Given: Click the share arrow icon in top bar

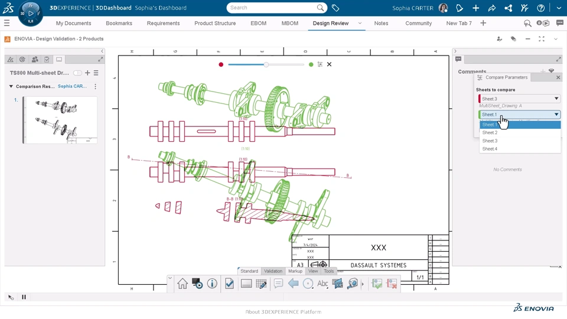Looking at the screenshot, I should tap(492, 8).
